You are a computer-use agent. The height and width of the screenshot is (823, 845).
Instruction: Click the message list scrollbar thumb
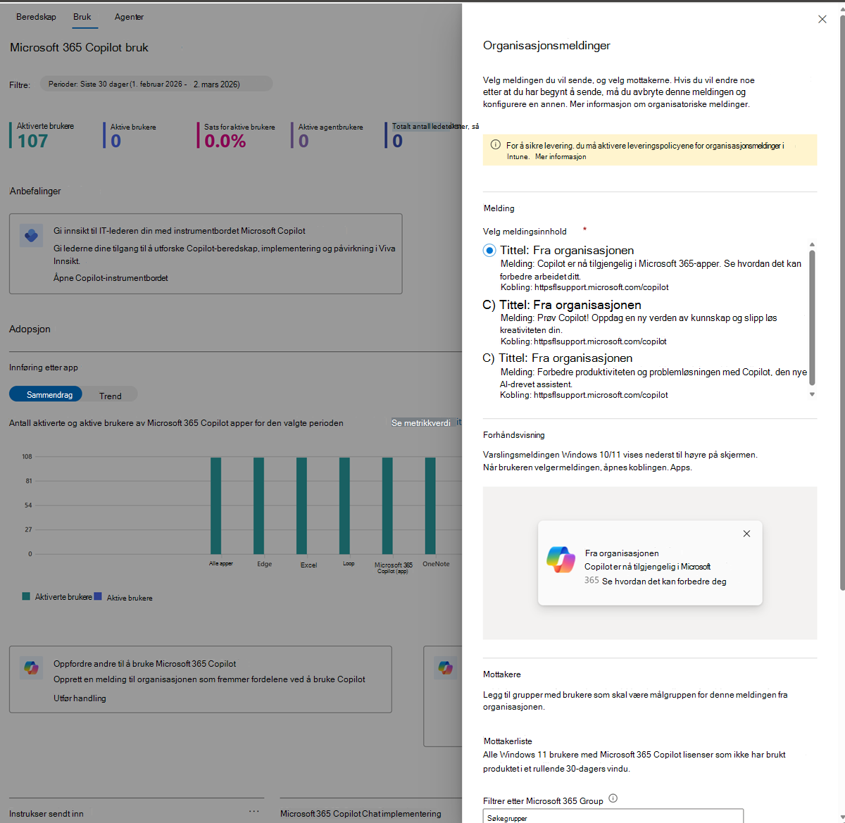tap(812, 318)
